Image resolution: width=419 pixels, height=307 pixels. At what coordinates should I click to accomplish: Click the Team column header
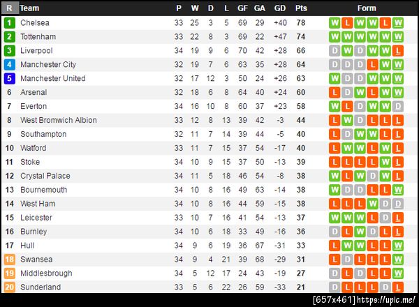pos(29,8)
